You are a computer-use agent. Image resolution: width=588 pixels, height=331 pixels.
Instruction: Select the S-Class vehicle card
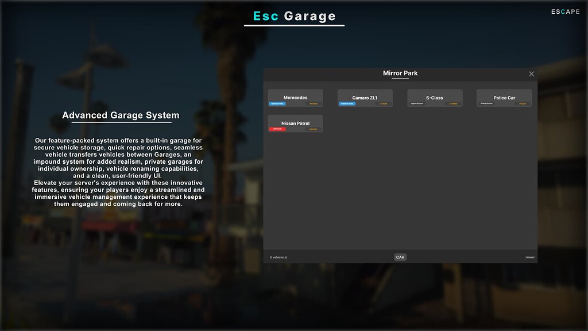pos(435,98)
